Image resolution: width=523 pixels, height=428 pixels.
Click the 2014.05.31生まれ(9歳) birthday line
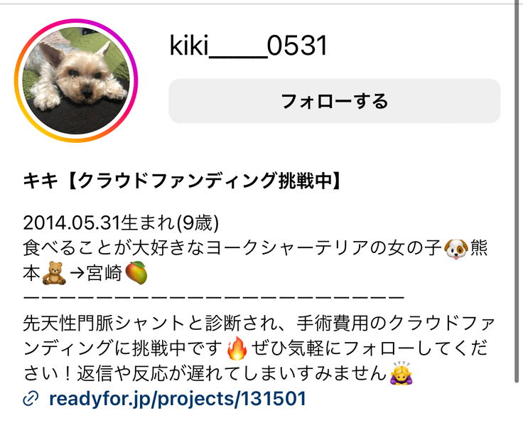pos(121,223)
